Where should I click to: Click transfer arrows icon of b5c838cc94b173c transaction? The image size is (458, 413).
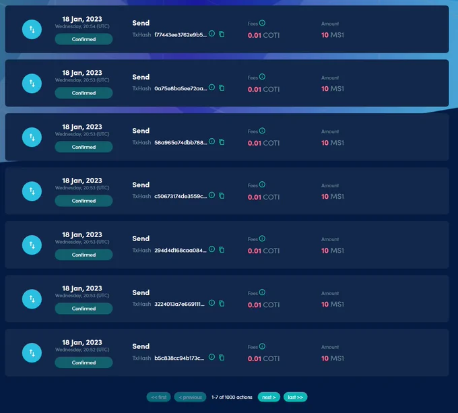click(x=32, y=352)
